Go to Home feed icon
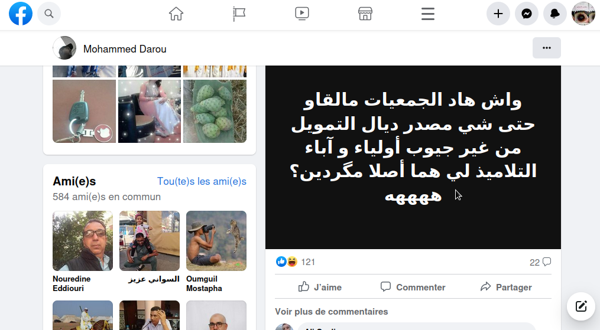The height and width of the screenshot is (330, 600). pos(176,14)
